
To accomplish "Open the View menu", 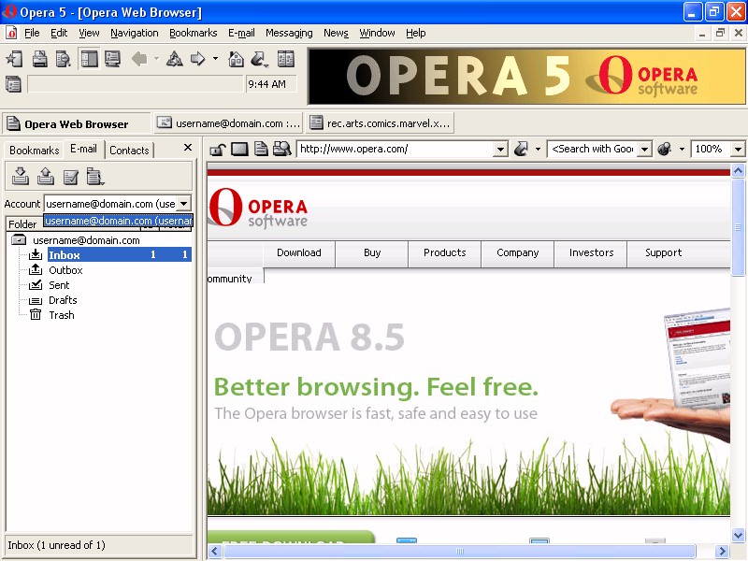I will click(89, 33).
